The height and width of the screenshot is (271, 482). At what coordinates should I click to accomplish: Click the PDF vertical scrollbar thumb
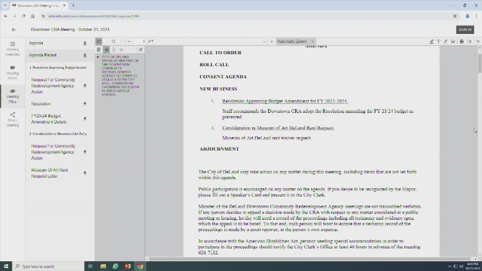click(480, 64)
